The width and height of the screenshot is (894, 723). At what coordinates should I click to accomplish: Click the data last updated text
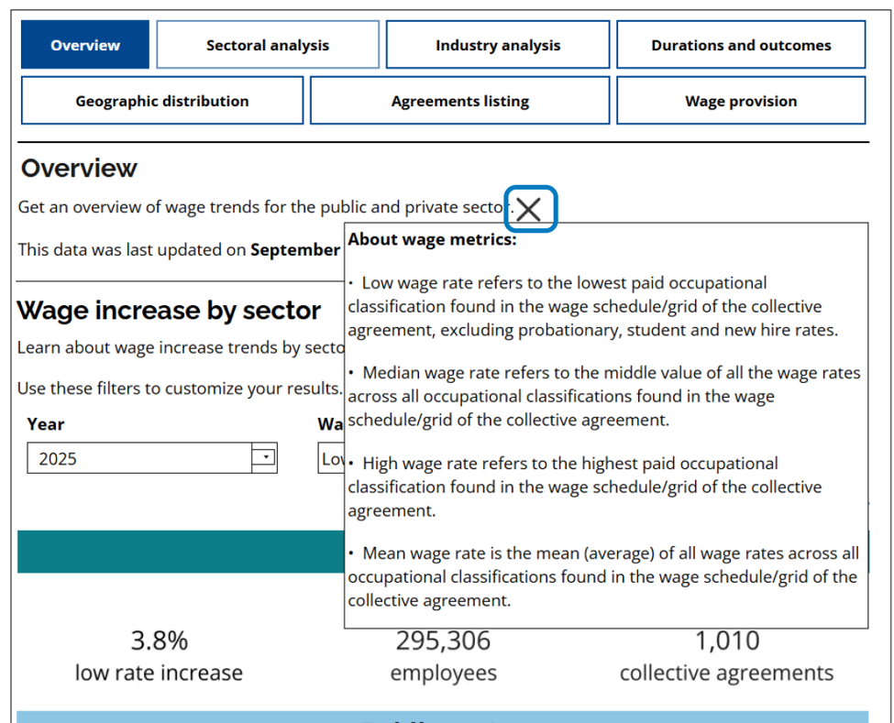(179, 249)
